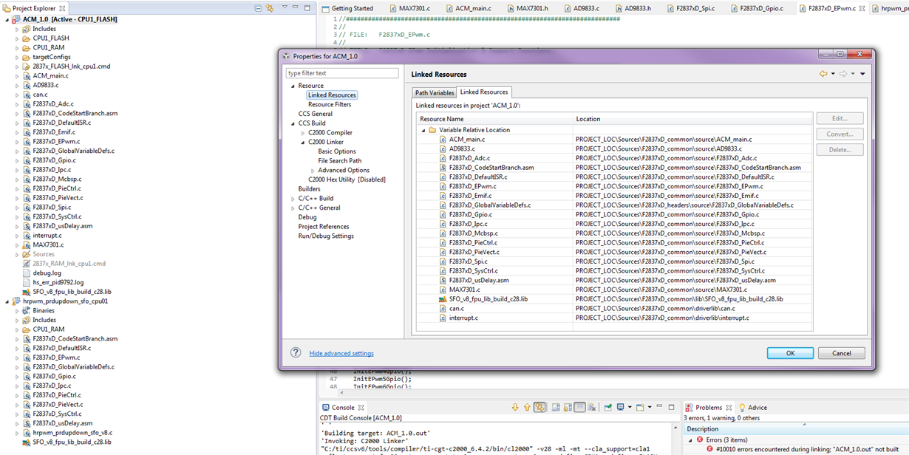Image resolution: width=909 pixels, height=455 pixels.
Task: Toggle Link with Editor icon
Action: point(270,8)
